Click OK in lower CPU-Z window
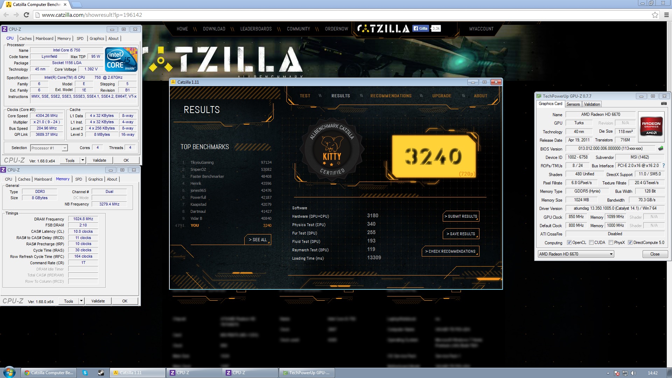Image resolution: width=672 pixels, height=378 pixels. tap(125, 301)
